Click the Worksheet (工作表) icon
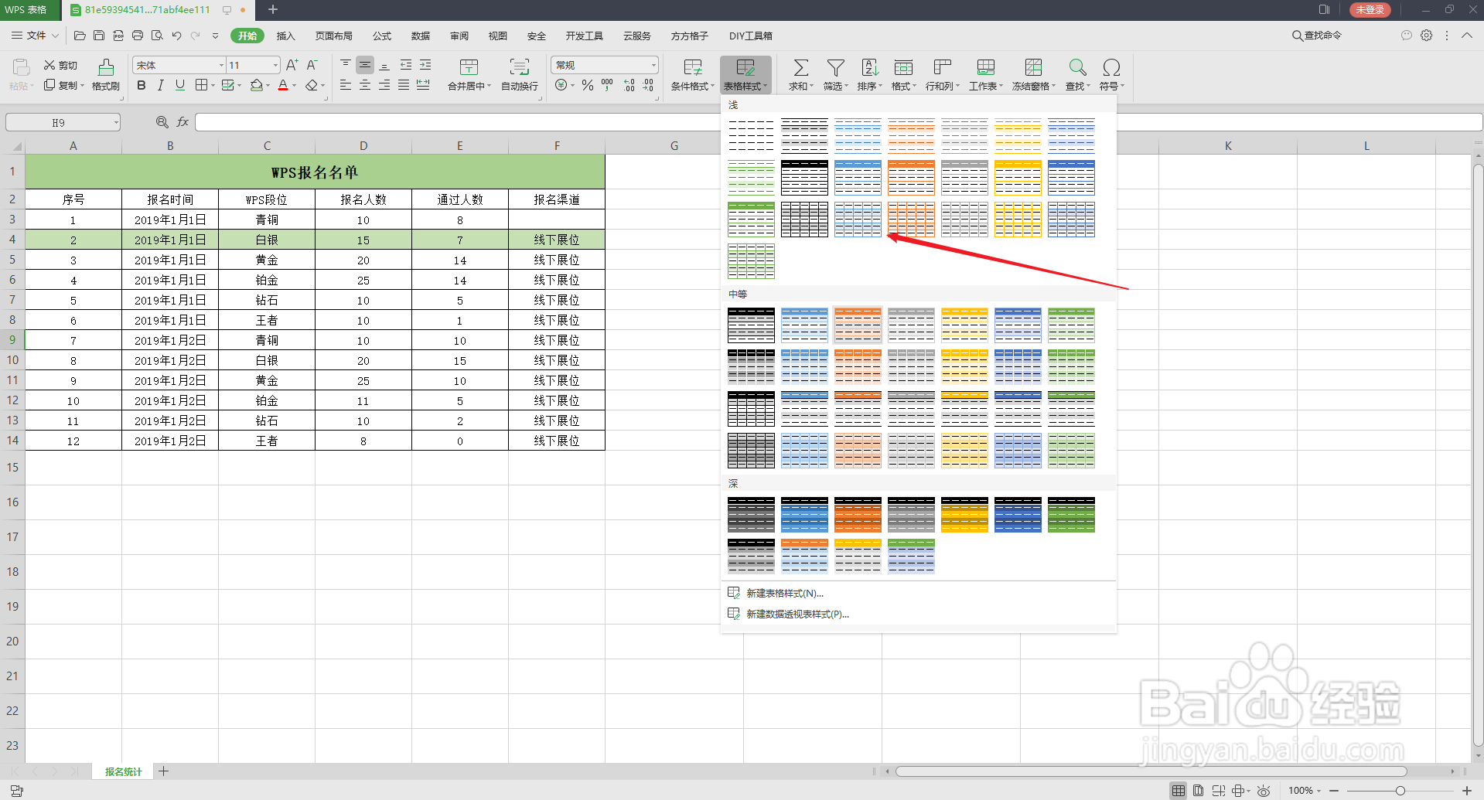Viewport: 1484px width, 800px height. (985, 68)
